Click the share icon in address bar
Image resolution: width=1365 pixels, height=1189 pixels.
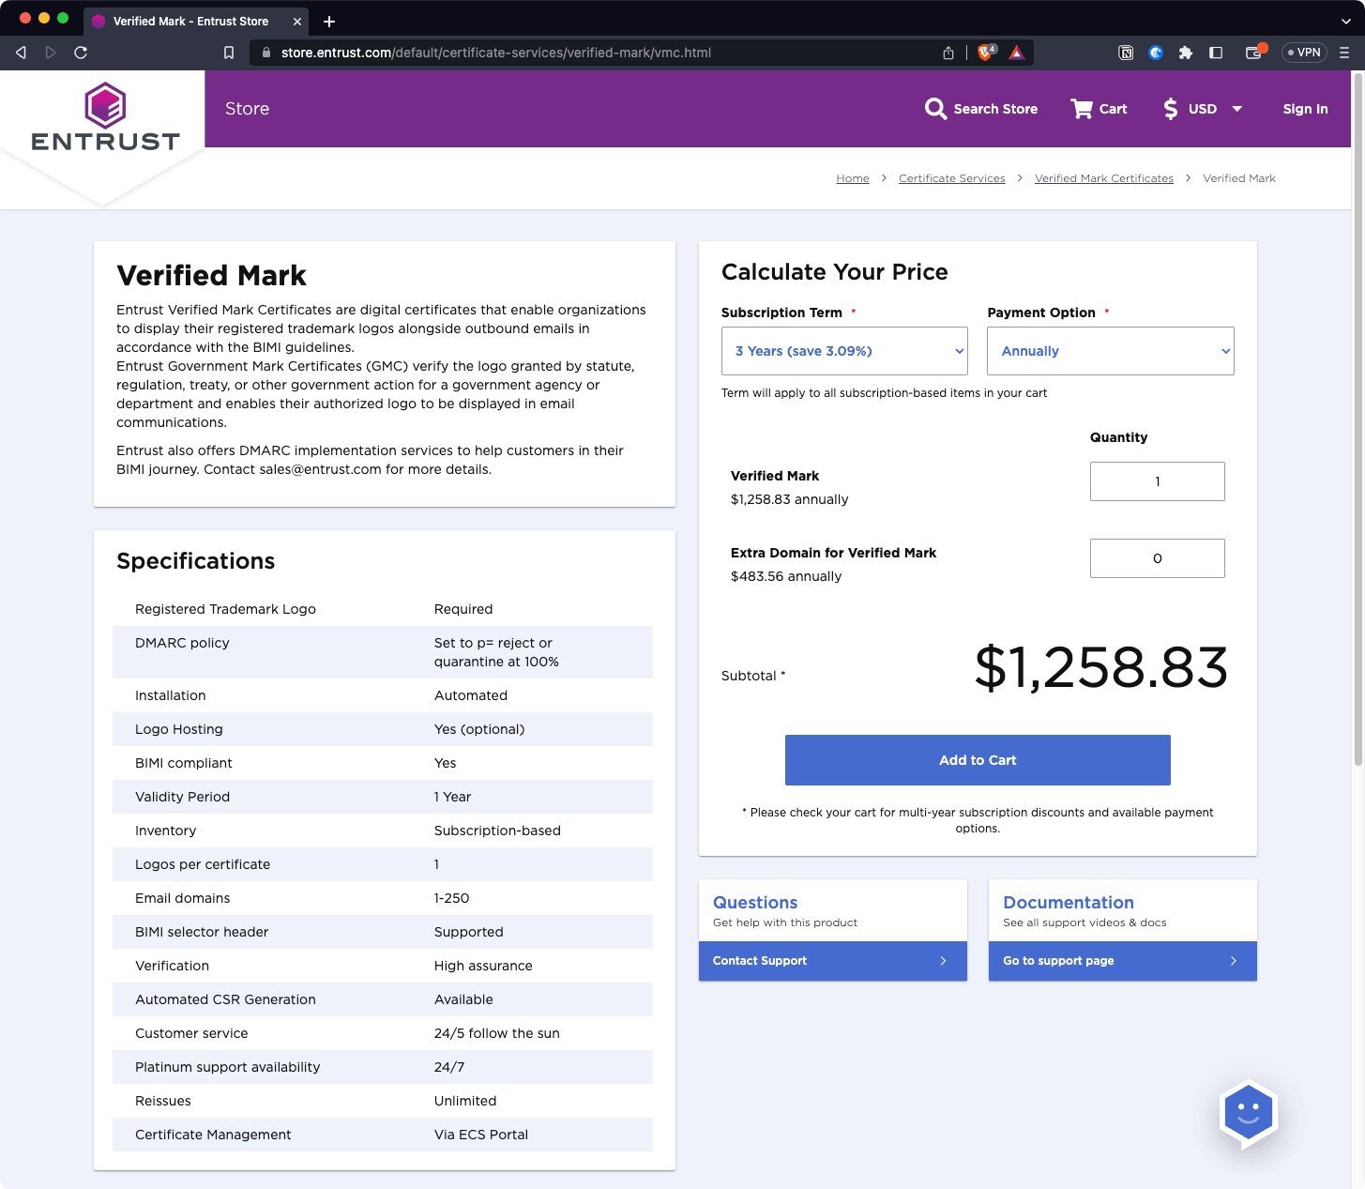tap(948, 53)
